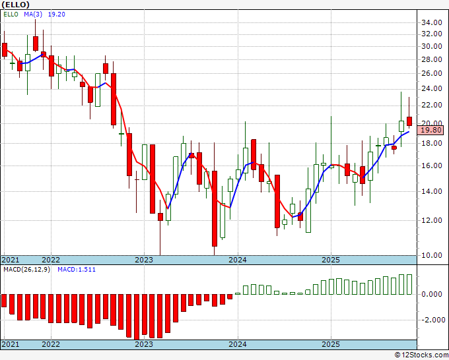Click the 24.00 price axis label
Image resolution: width=449 pixels, height=360 pixels.
coord(432,89)
